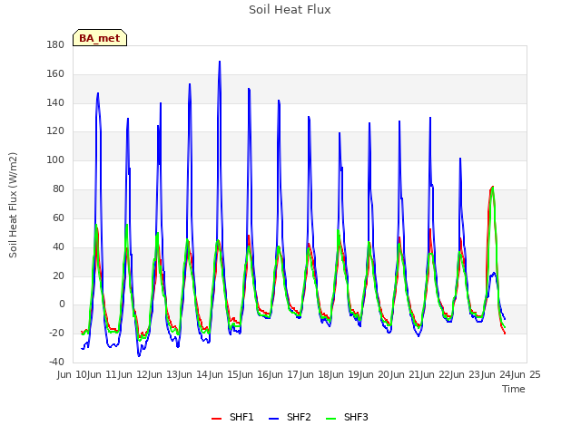Click the 0 y-axis tick label
Viewport: 581px width, 435px height.
62,304
